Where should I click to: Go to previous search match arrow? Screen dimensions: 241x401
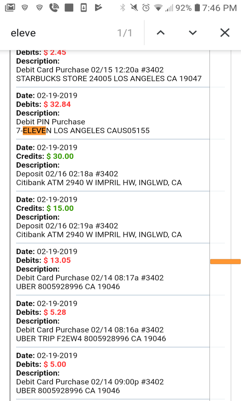[161, 33]
